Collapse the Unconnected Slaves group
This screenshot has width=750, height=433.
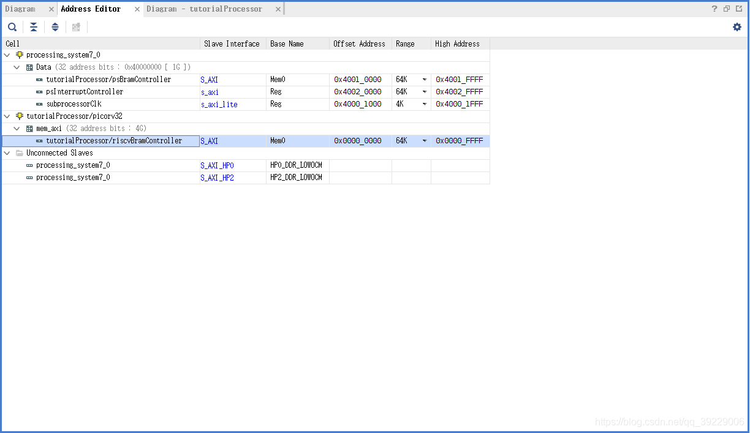7,153
